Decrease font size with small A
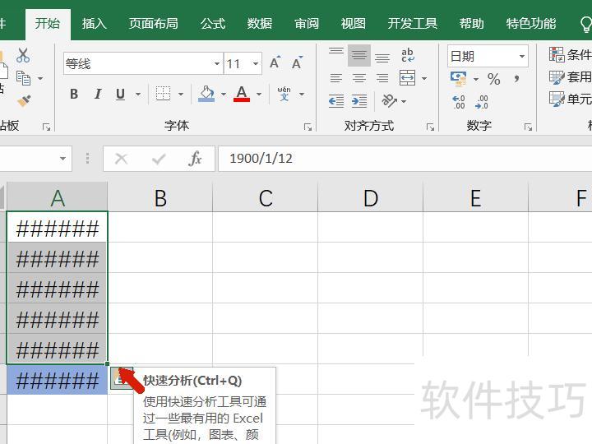The image size is (592, 444). point(298,63)
